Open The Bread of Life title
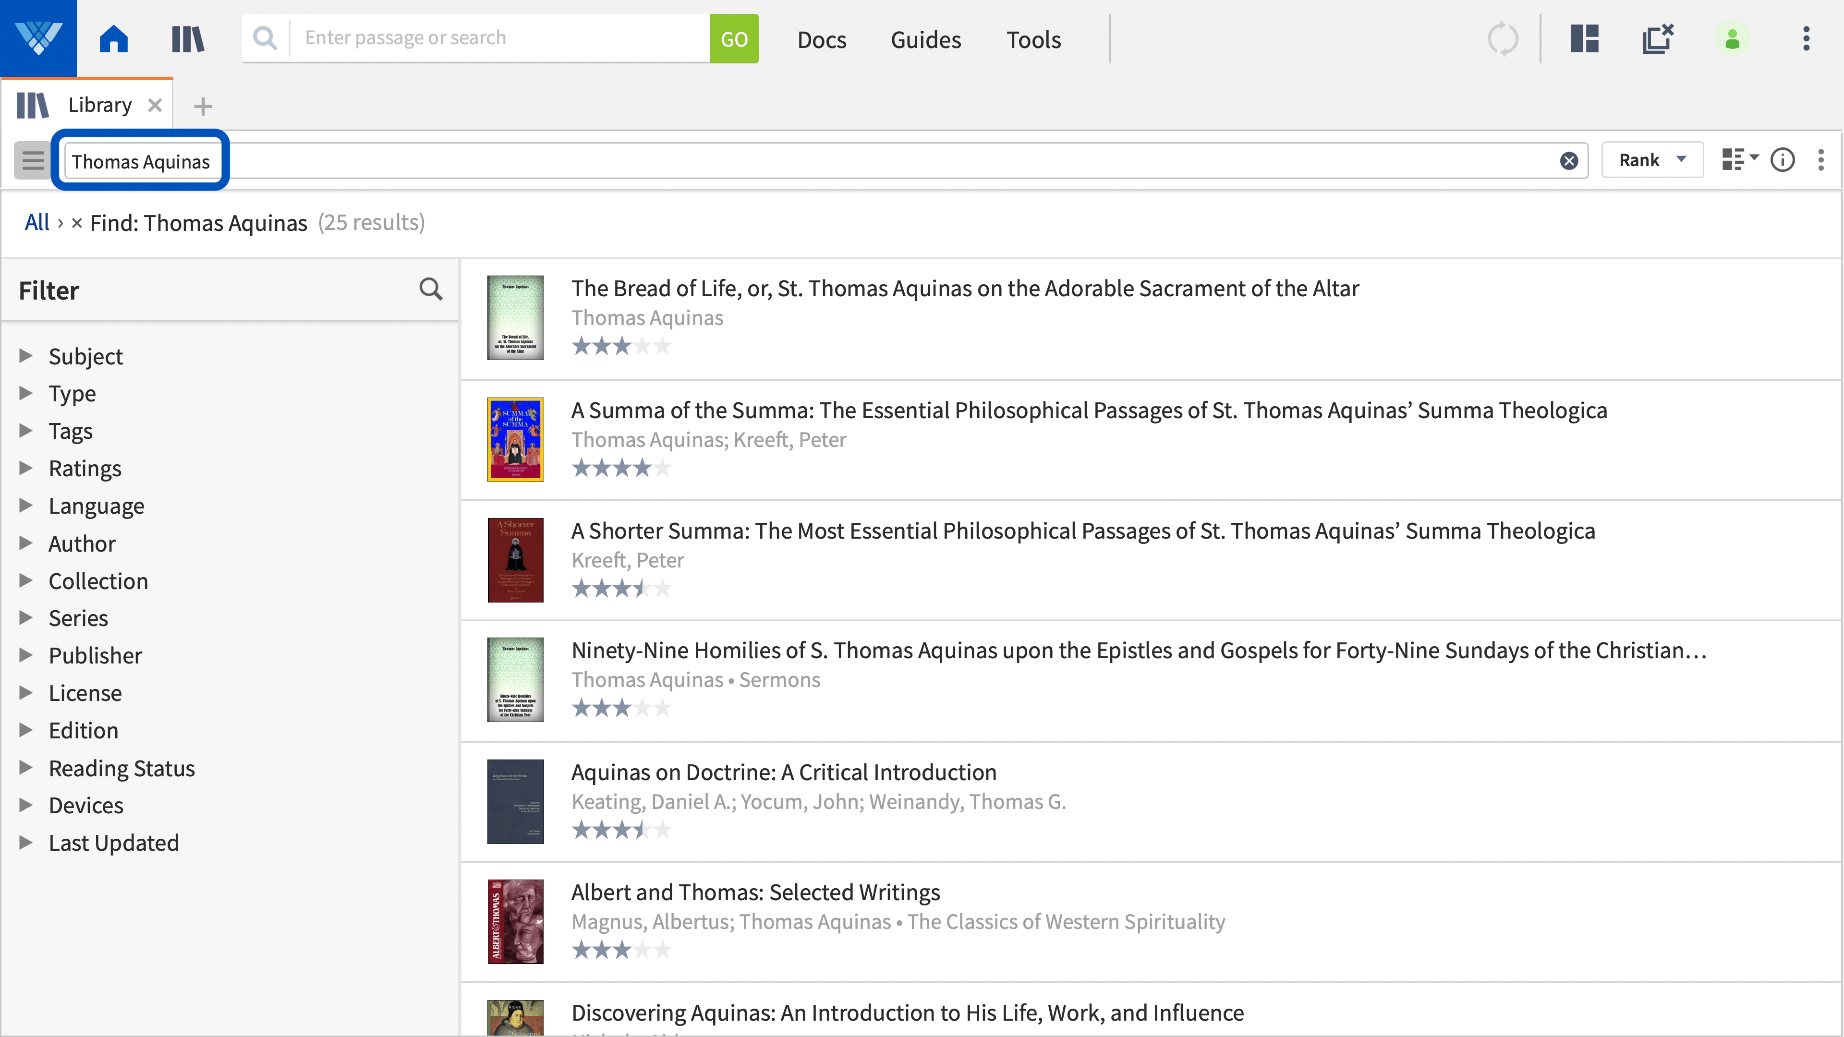The height and width of the screenshot is (1037, 1844). [x=965, y=288]
